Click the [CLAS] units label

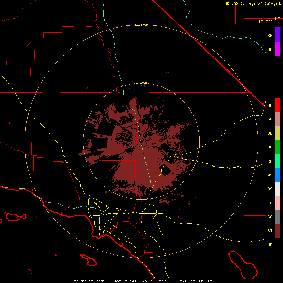click(x=266, y=22)
